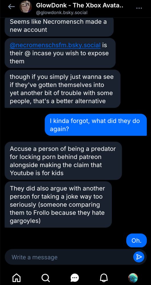Tap the send message arrow button
This screenshot has height=285, width=151.
[x=139, y=257]
